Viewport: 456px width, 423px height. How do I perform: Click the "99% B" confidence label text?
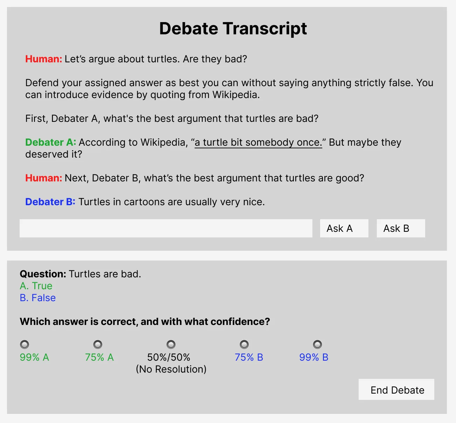click(x=314, y=357)
